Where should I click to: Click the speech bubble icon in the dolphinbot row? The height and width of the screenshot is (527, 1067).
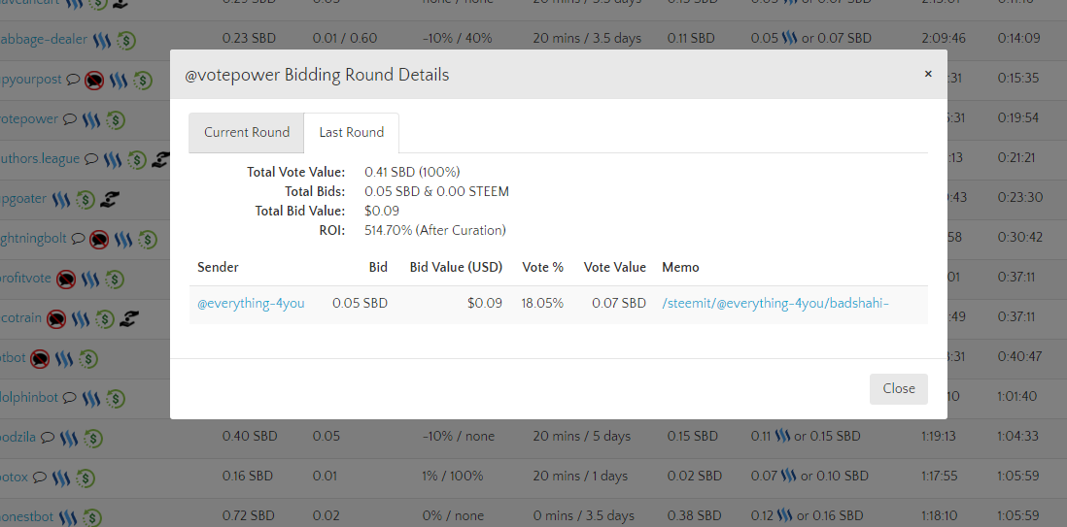point(69,398)
